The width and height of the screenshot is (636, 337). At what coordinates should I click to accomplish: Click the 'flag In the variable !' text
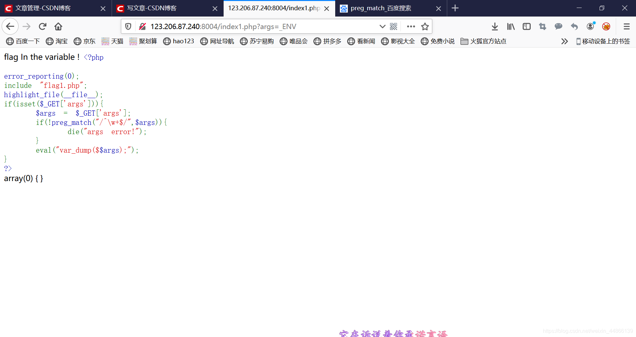(x=42, y=57)
